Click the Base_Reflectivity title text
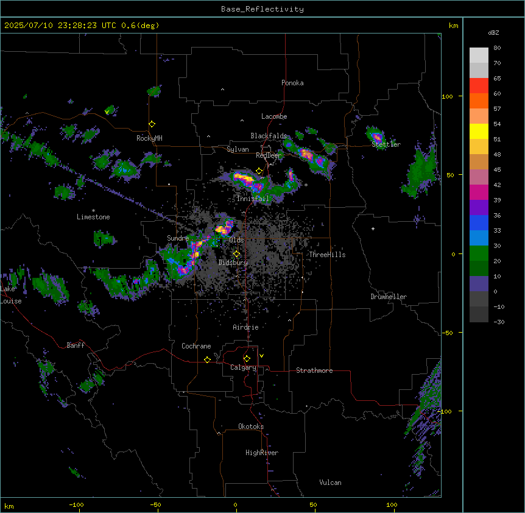 coord(262,9)
